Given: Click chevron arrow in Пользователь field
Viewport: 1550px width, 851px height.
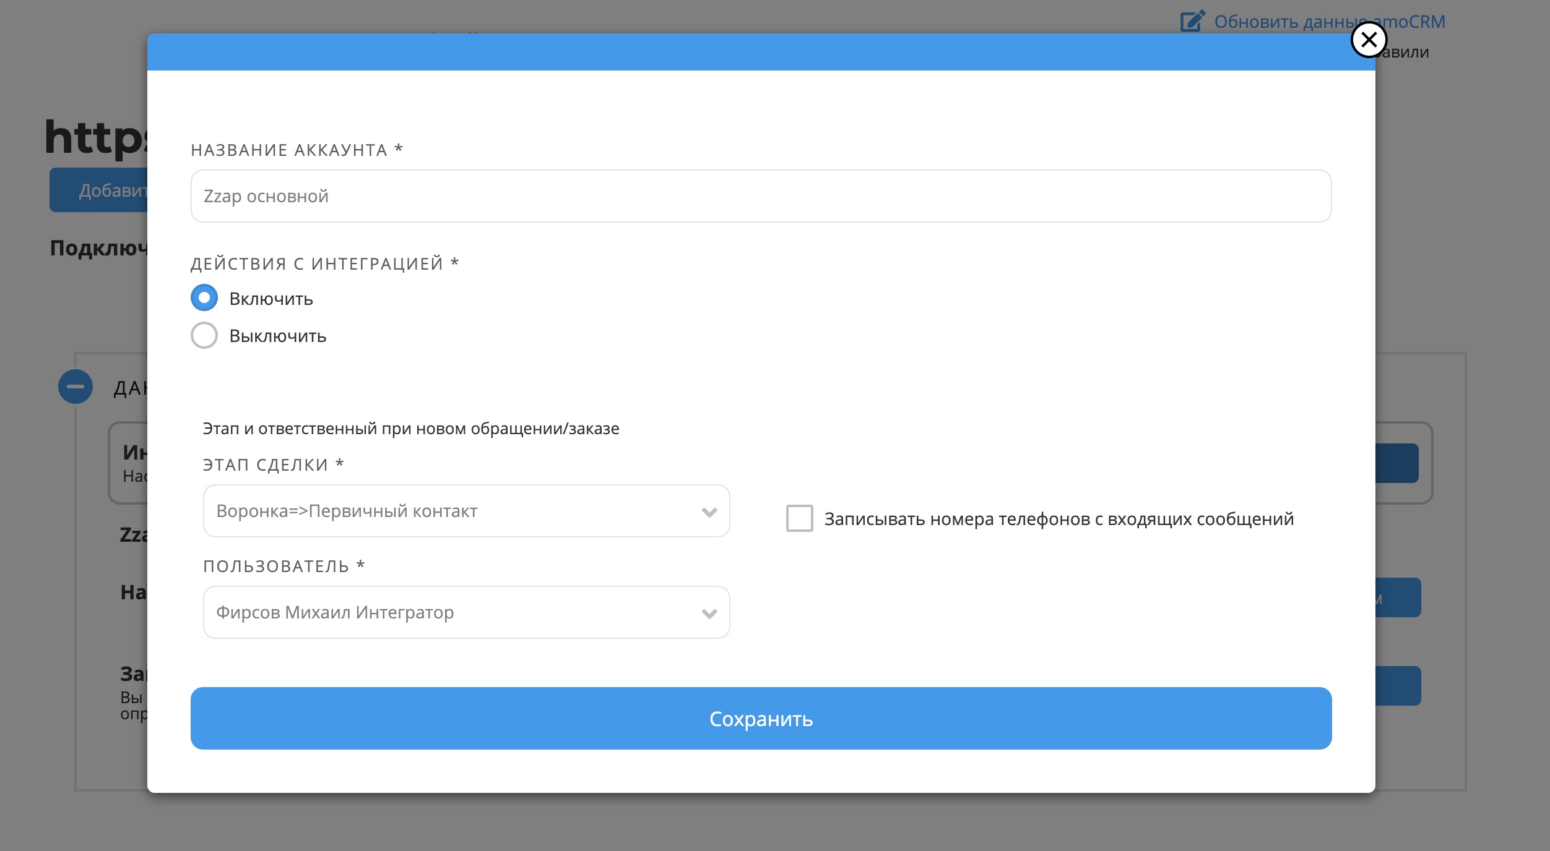Looking at the screenshot, I should point(709,614).
